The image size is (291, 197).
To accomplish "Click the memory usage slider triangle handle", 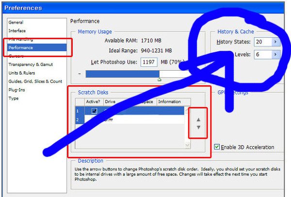I will coord(159,79).
